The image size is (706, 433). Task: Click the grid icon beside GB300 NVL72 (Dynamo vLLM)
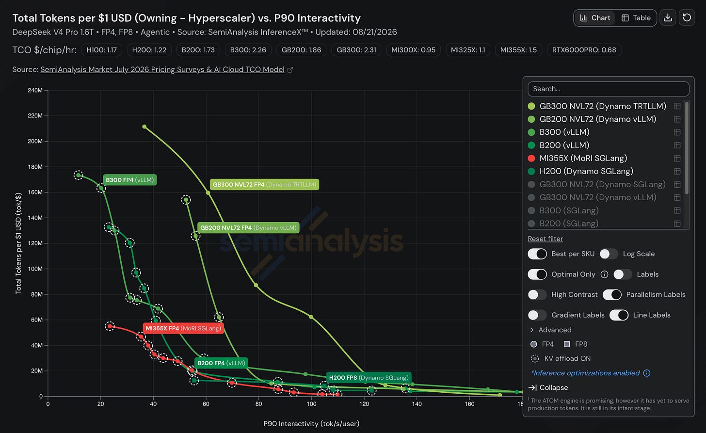677,197
